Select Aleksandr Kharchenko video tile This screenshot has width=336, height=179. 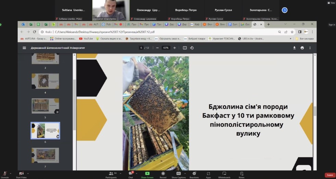pyautogui.click(x=111, y=10)
